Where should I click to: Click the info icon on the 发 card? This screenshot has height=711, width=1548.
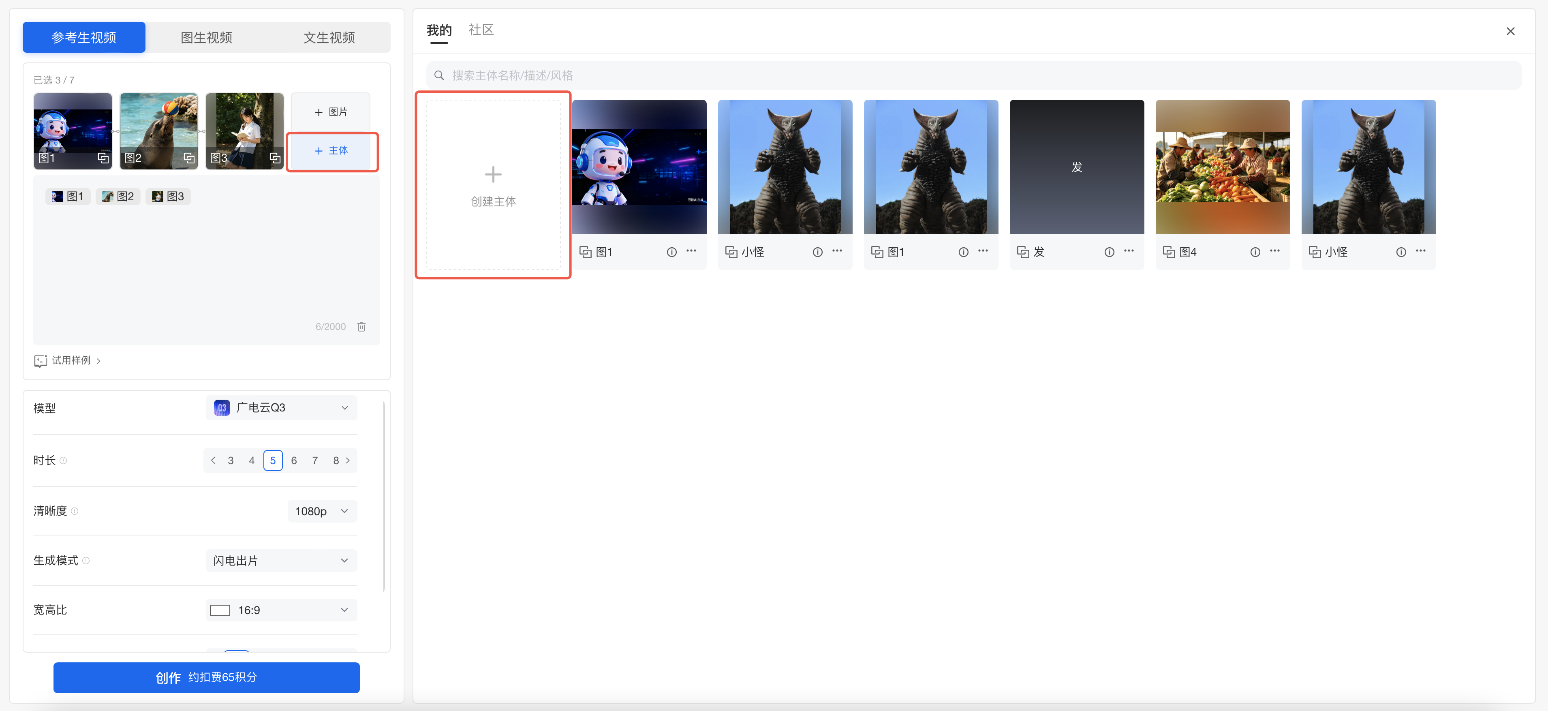(1109, 252)
